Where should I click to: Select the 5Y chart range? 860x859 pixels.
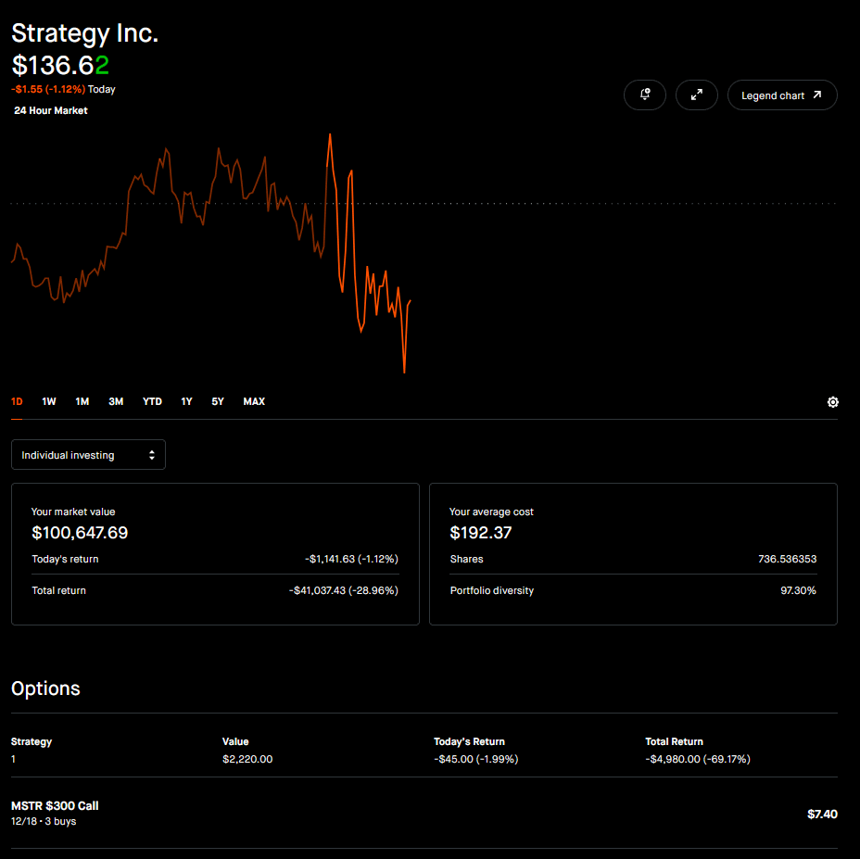218,401
